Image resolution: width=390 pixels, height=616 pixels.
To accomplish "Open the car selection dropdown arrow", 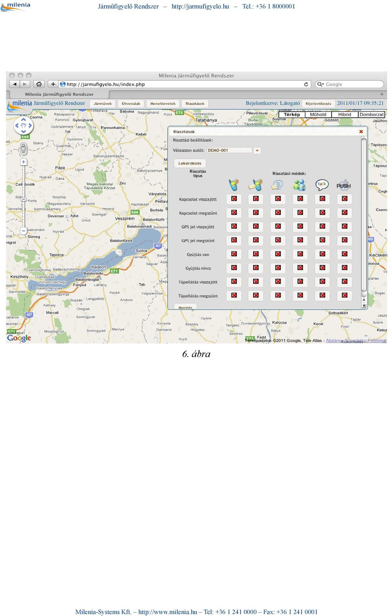I will coord(257,151).
